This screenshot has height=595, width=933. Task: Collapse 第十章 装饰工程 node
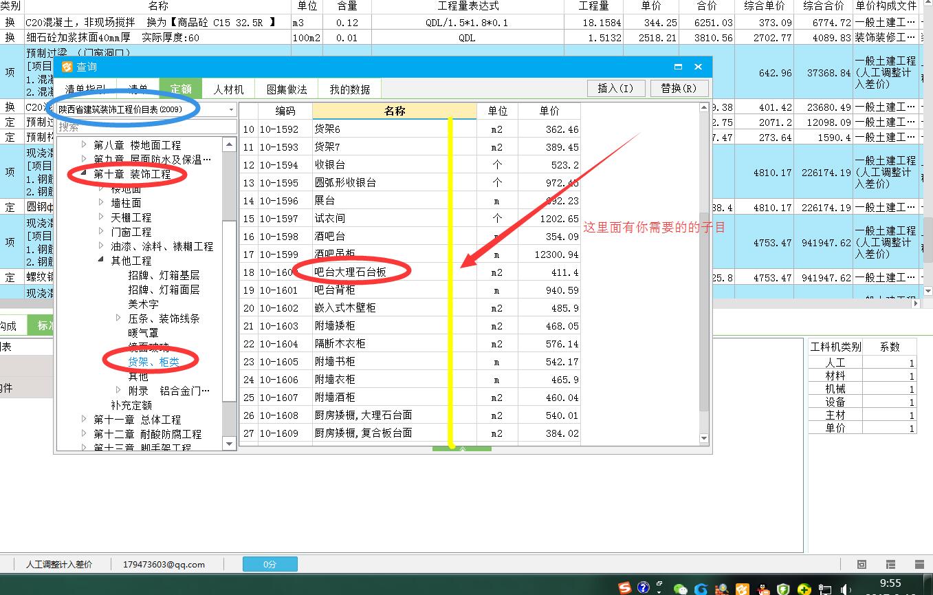click(85, 174)
